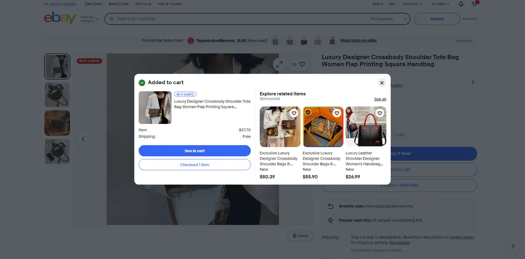Open Shop store on eBay link
525x259 pixels.
[358, 41]
